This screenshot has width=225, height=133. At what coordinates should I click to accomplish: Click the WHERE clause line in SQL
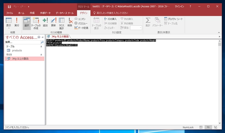point(62,45)
